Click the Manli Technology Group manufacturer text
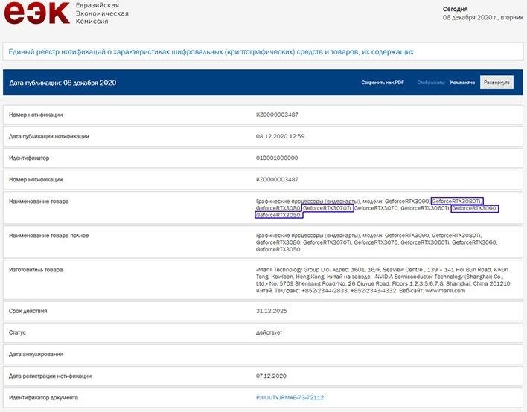Image resolution: width=527 pixels, height=412 pixels. (x=383, y=280)
